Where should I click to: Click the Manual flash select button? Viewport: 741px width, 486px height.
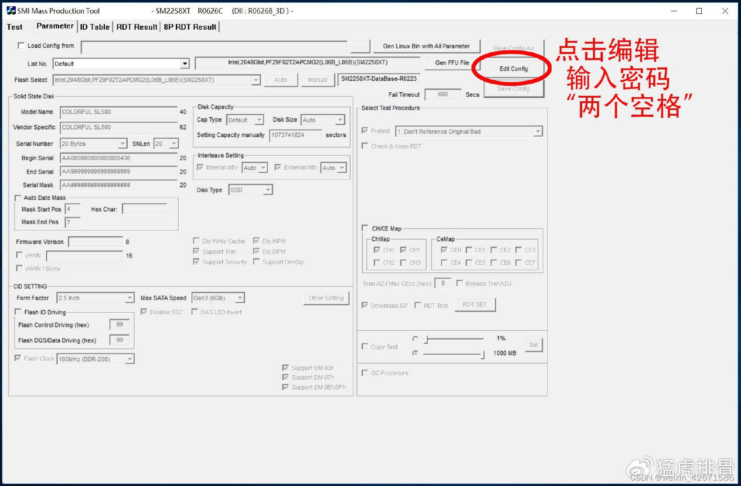click(318, 80)
